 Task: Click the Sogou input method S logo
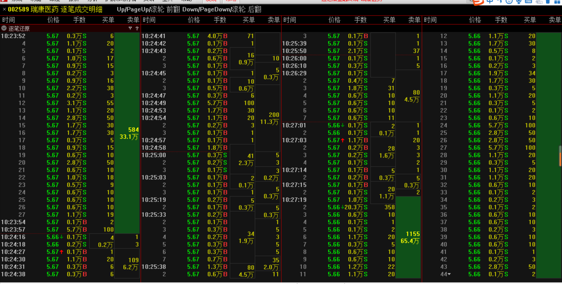(x=478, y=2)
